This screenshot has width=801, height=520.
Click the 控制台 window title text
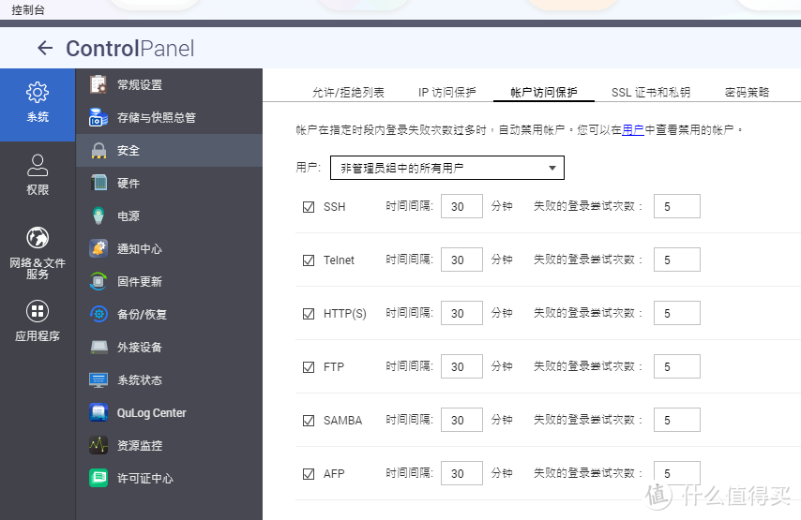[27, 9]
